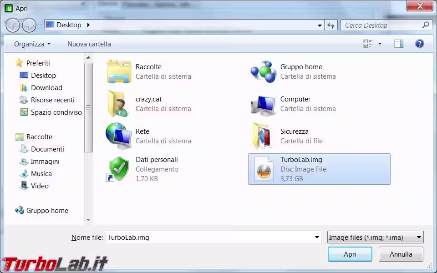Viewport: 437px width, 273px height.
Task: Click the Gruppo home spheres icon in file list
Action: click(x=264, y=71)
